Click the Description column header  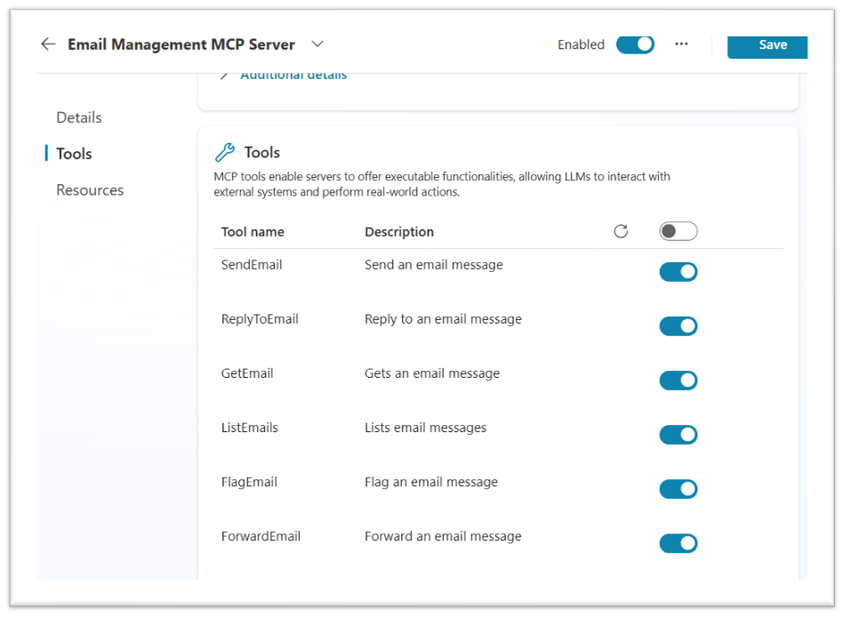pyautogui.click(x=399, y=232)
